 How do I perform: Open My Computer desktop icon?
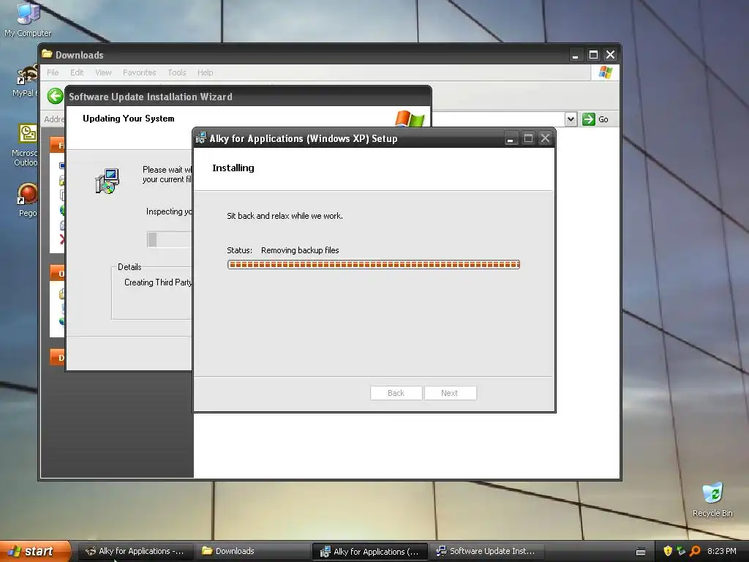click(x=28, y=19)
